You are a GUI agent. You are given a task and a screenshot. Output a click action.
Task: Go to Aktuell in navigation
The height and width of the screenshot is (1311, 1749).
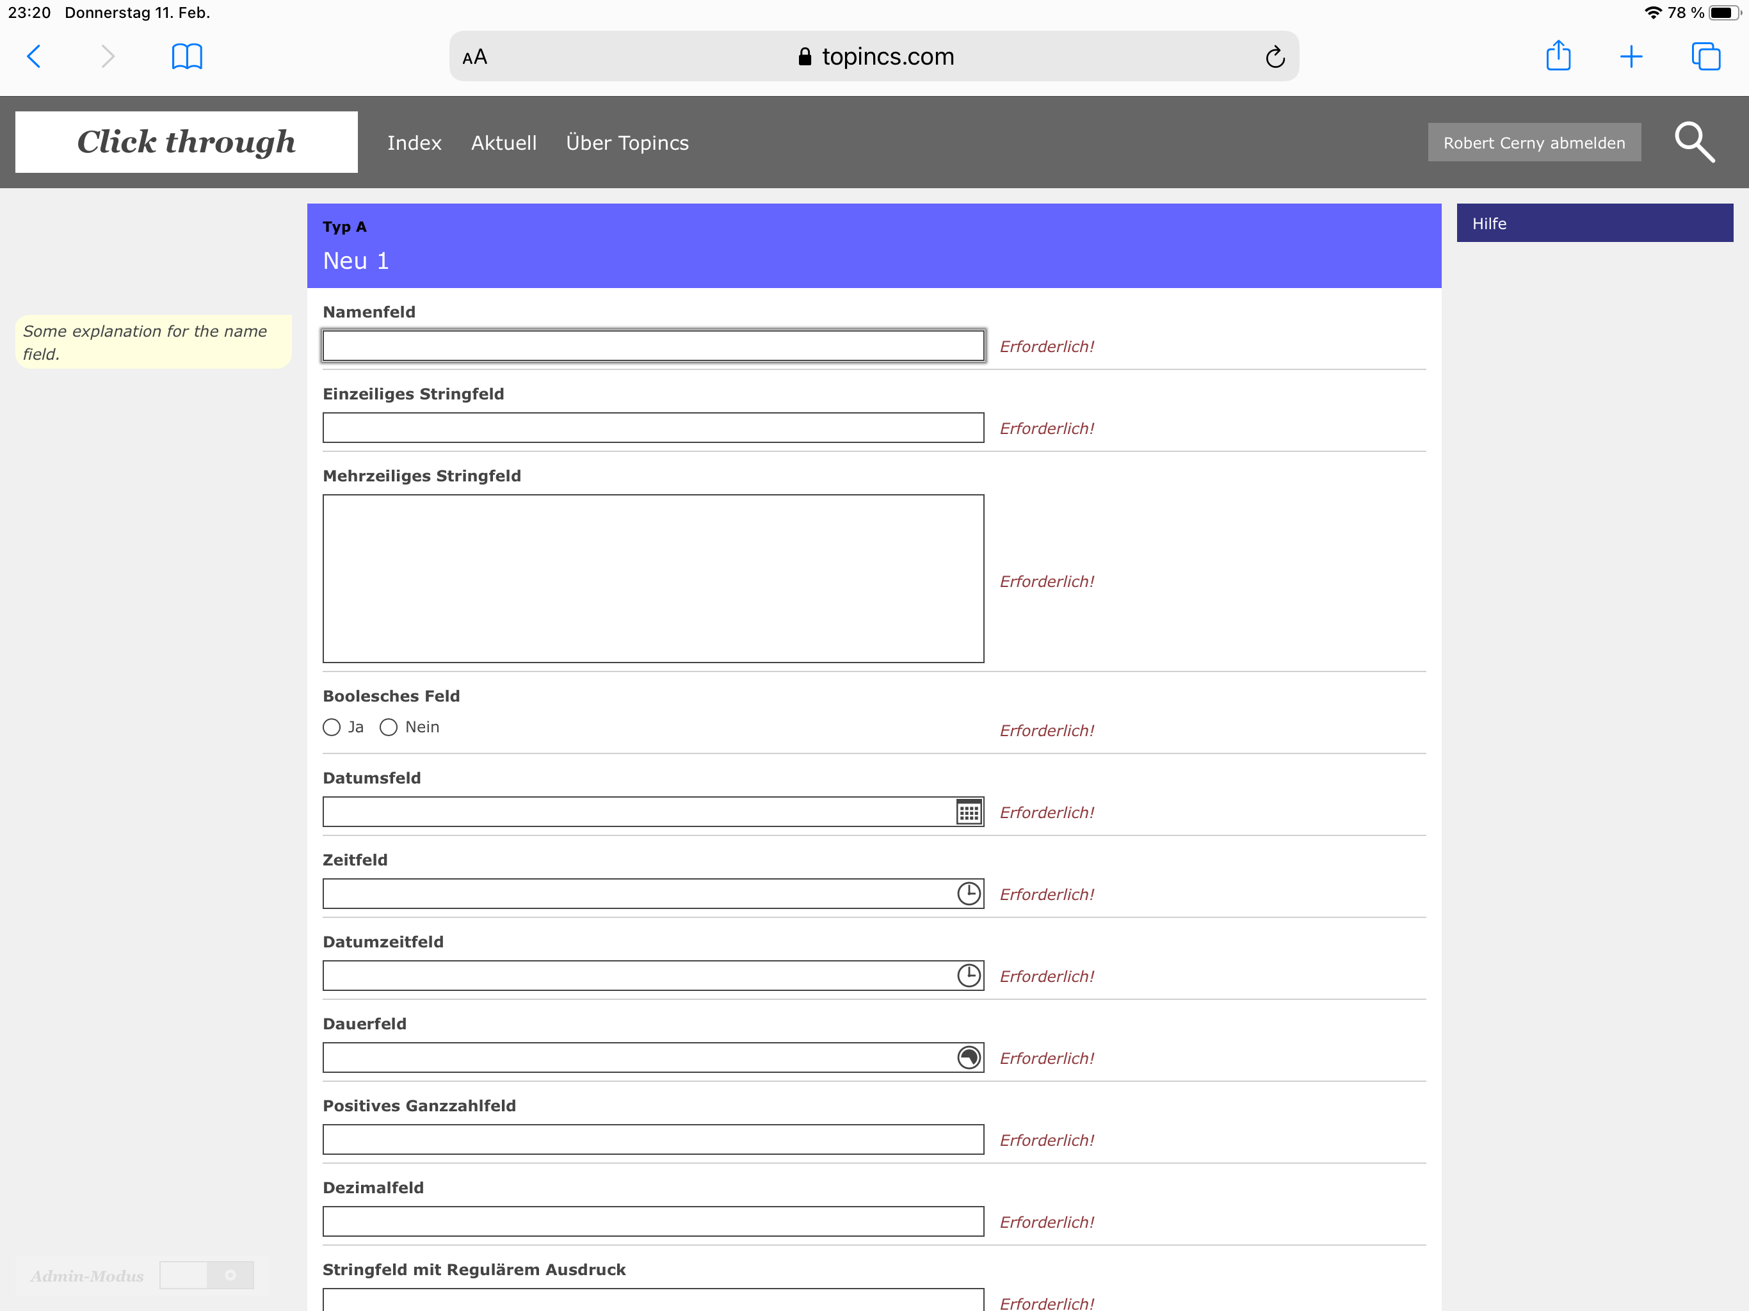pos(504,143)
